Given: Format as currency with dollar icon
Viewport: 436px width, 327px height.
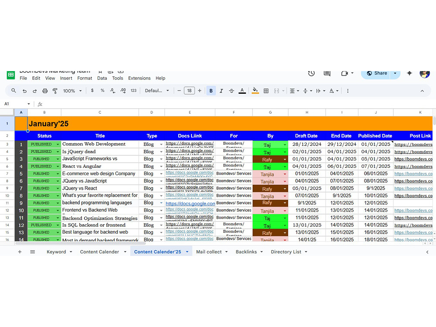Looking at the screenshot, I should pos(92,91).
